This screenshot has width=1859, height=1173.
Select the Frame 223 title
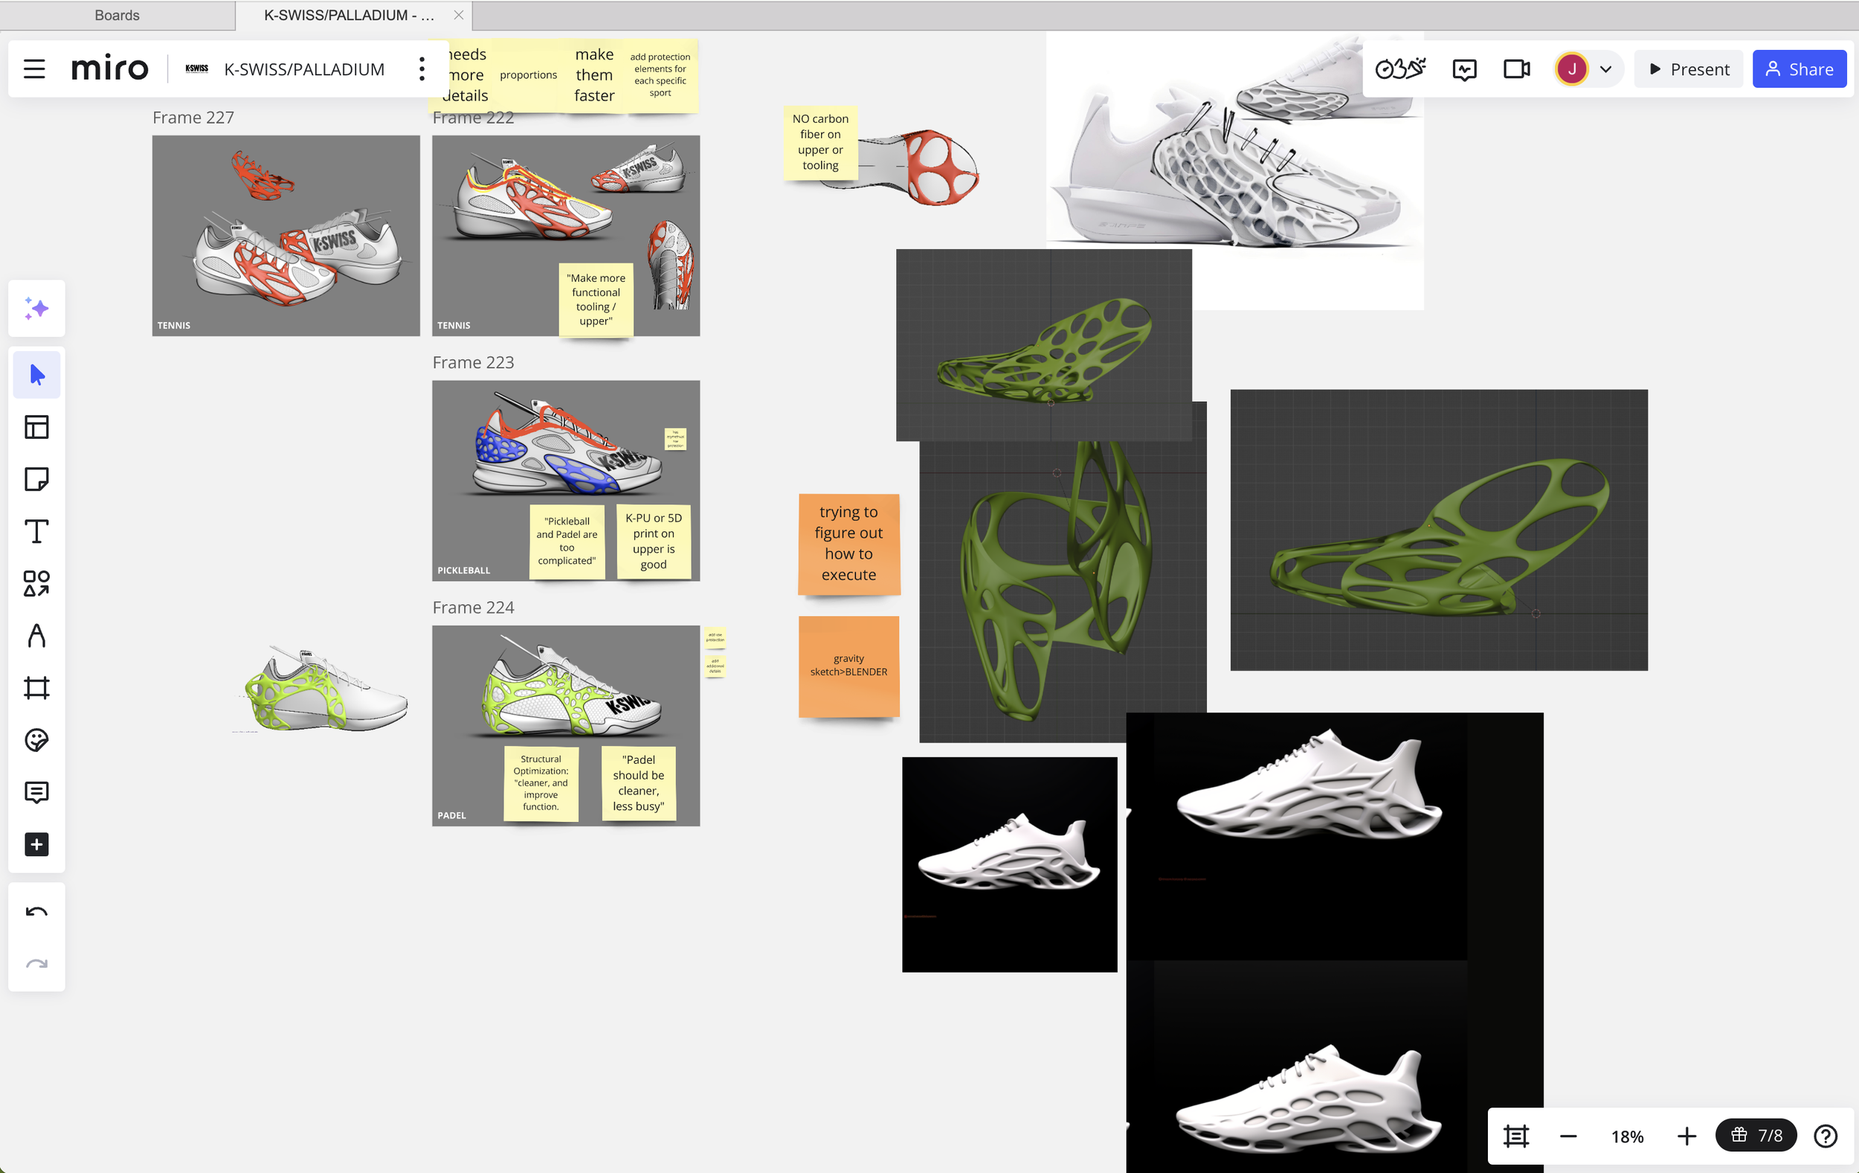click(x=473, y=362)
